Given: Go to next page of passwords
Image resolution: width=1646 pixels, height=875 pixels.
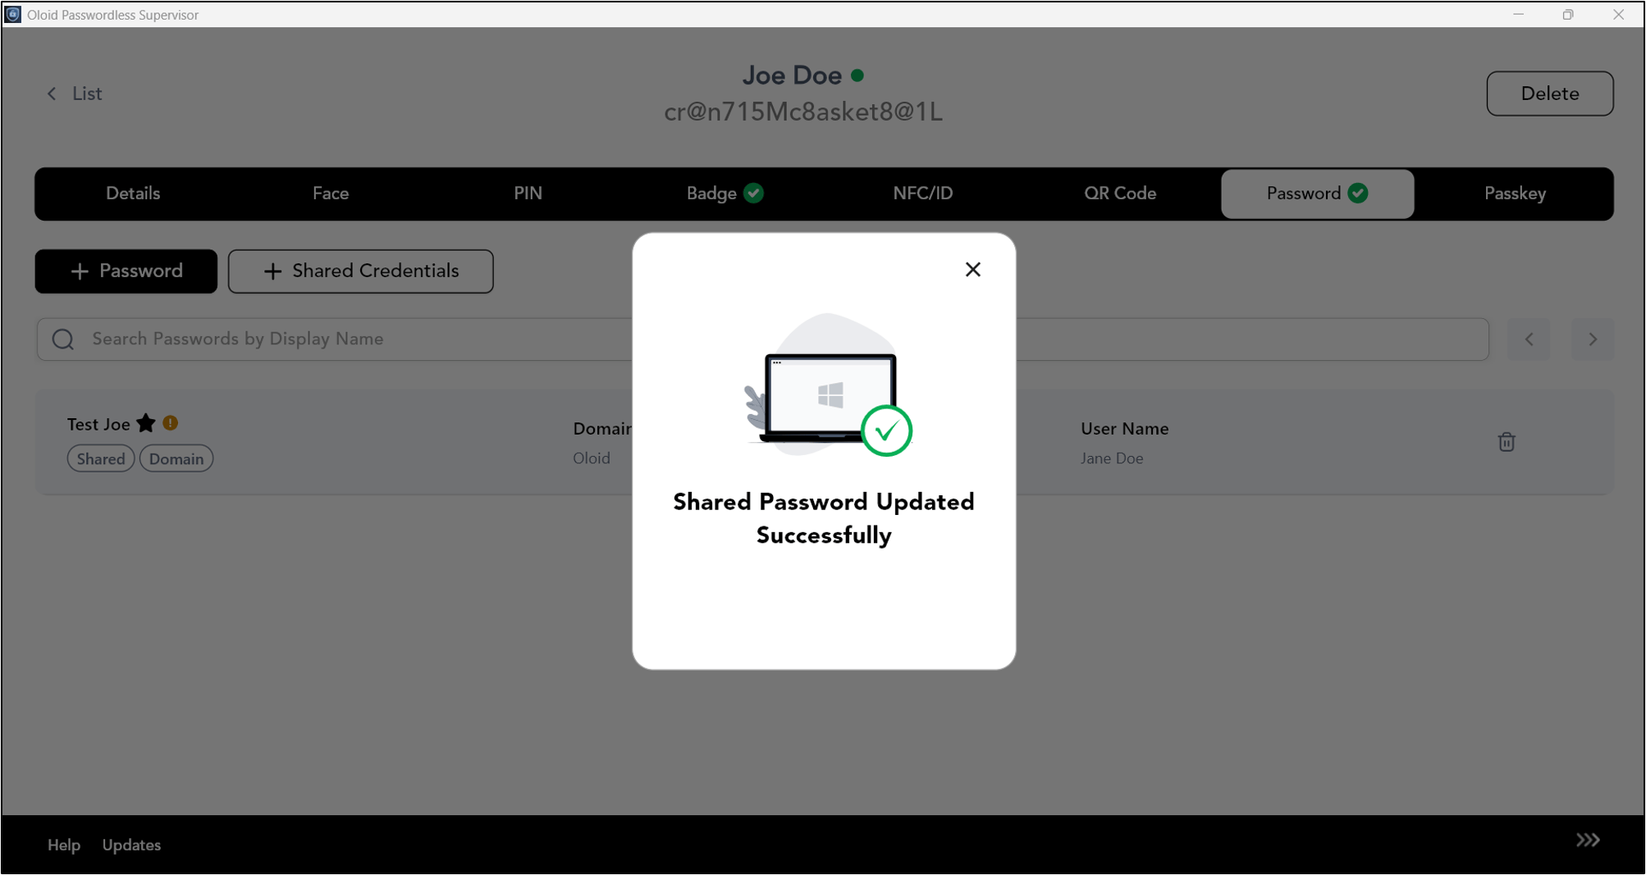Looking at the screenshot, I should click(x=1593, y=340).
